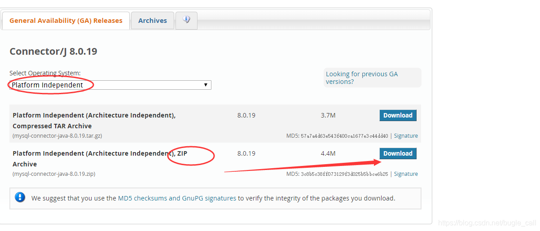Open Signature link for zip file
This screenshot has height=231, width=540.
click(x=406, y=174)
